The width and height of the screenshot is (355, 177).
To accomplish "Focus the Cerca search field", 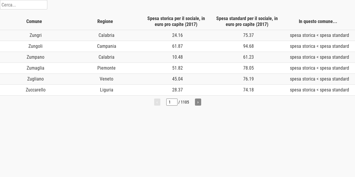I will coord(24,5).
